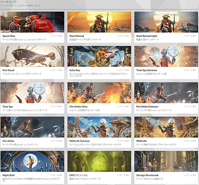Open Fire Strike Extreme benchmark thumbnail
The height and width of the screenshot is (185, 199).
166,92
